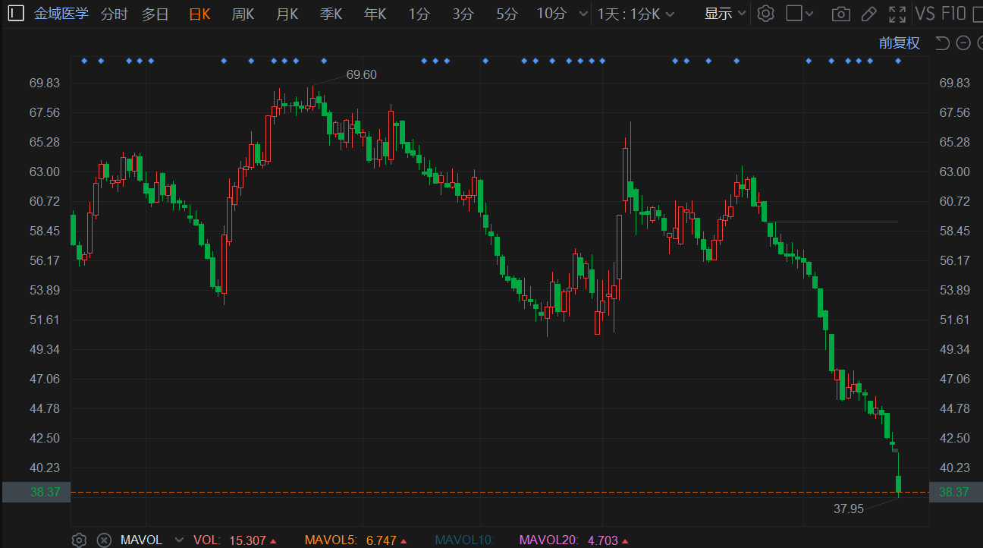Image resolution: width=983 pixels, height=548 pixels.
Task: Click the 37.95 low price label
Action: click(x=849, y=509)
